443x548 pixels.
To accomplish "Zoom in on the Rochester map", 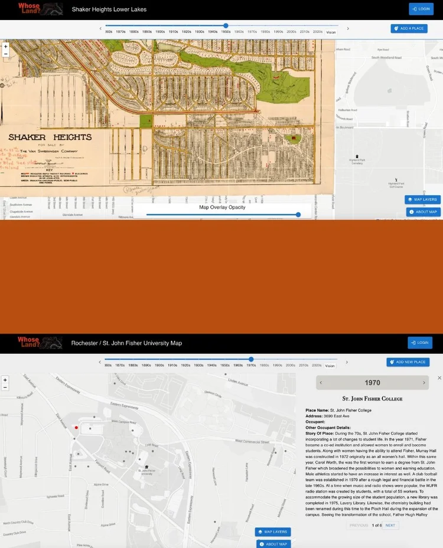I will click(5, 380).
